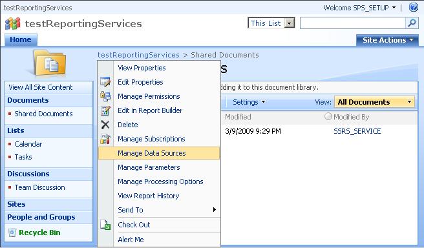424x248 pixels.
Task: Open the Site Actions dropdown
Action: tap(387, 40)
